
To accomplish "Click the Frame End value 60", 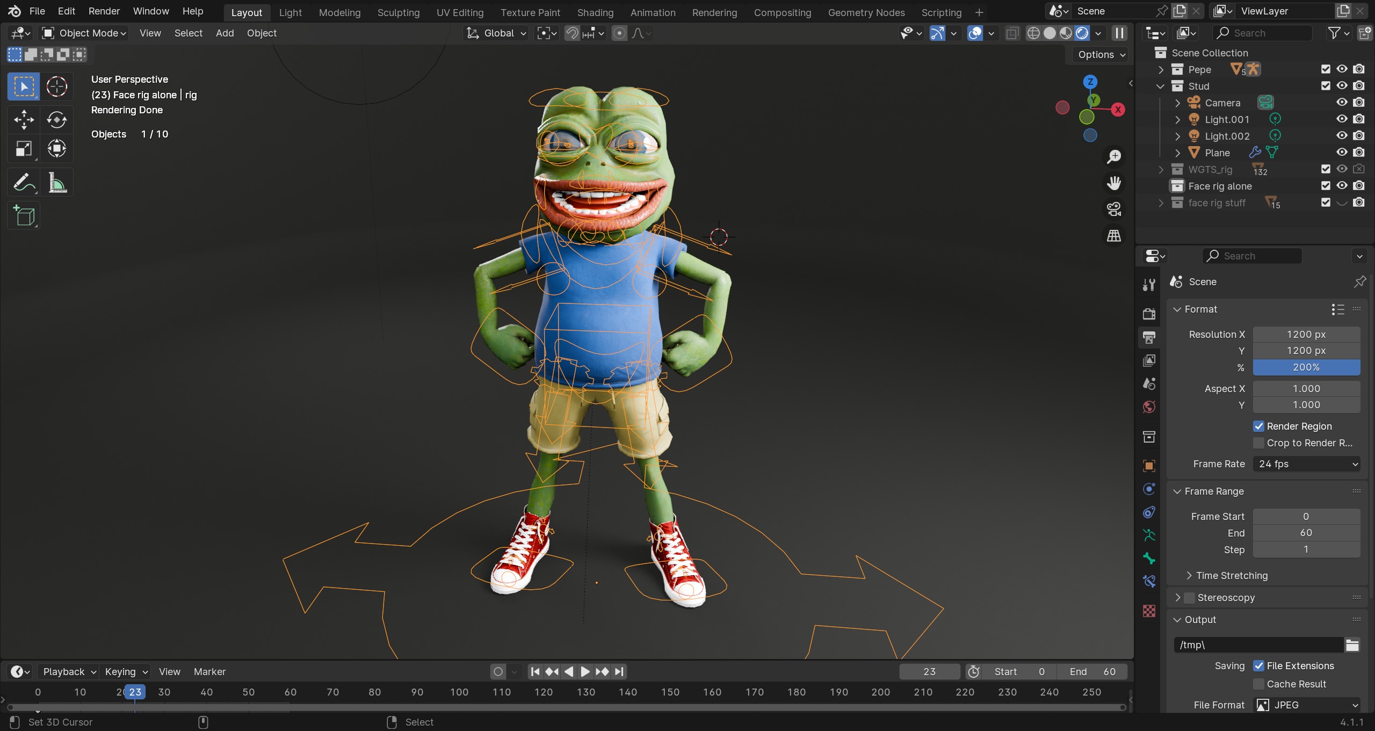I will pos(1307,533).
